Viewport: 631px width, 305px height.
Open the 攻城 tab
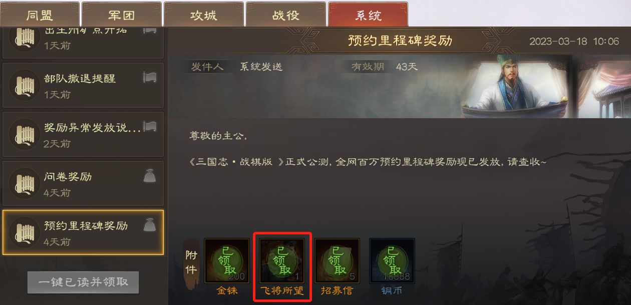click(204, 15)
